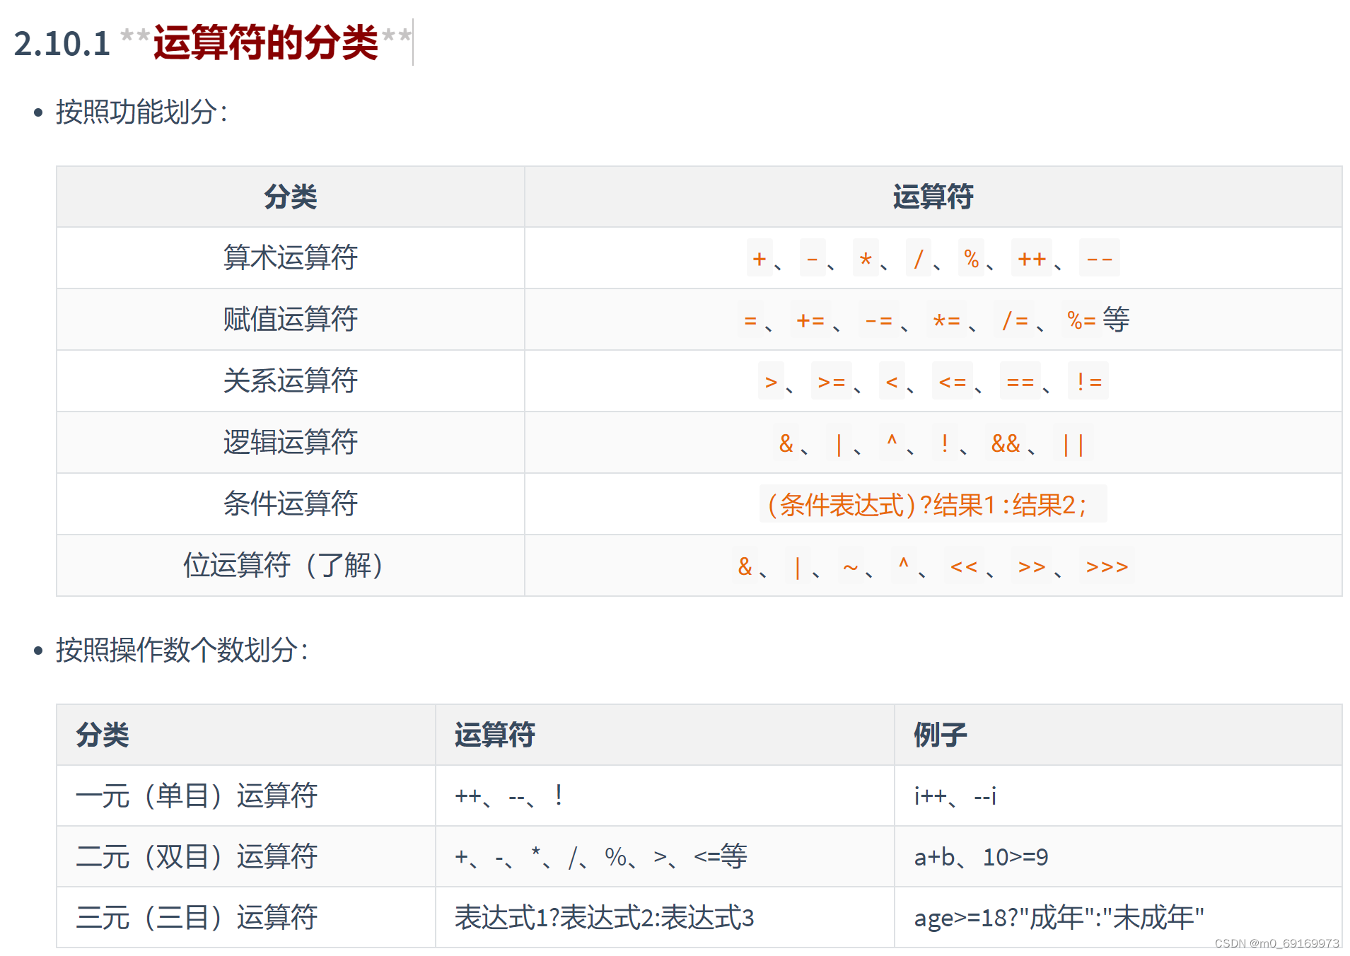
Task: Click the 表达式1?表达式2:表达式3 cell
Action: click(x=605, y=917)
